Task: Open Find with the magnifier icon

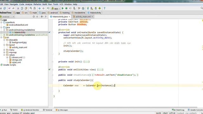Action: [x=31, y=9]
